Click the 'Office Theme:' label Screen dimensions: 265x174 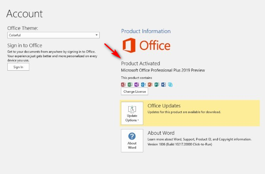[x=23, y=28]
